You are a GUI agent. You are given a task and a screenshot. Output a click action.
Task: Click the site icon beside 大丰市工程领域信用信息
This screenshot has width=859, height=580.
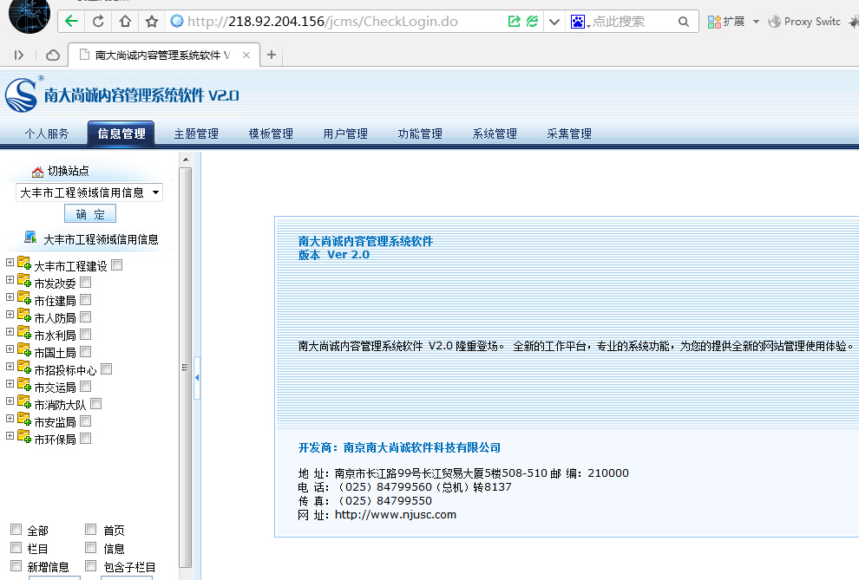pyautogui.click(x=30, y=238)
